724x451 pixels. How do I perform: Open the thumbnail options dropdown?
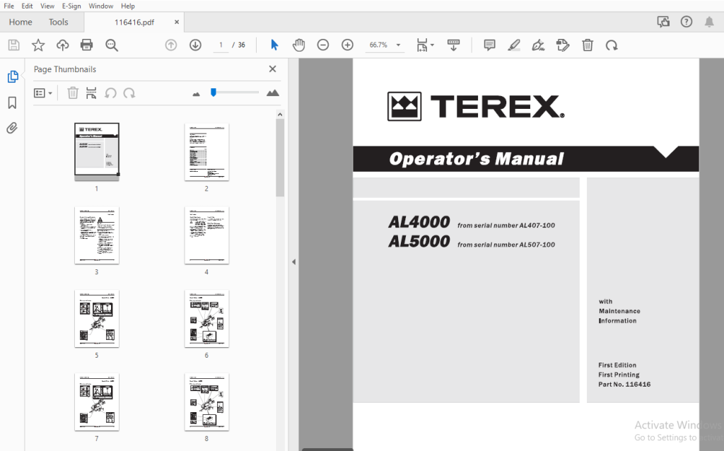tap(43, 93)
